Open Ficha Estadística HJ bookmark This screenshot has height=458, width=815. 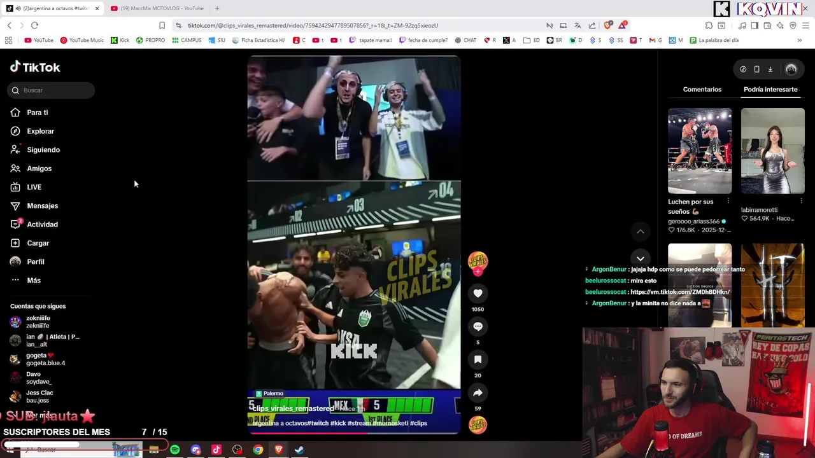[258, 40]
